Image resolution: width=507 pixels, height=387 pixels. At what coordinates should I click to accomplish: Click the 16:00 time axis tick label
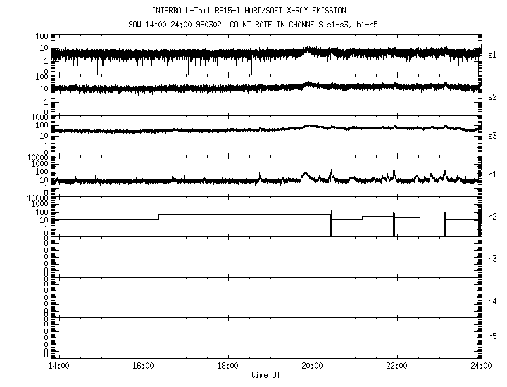[143, 367]
